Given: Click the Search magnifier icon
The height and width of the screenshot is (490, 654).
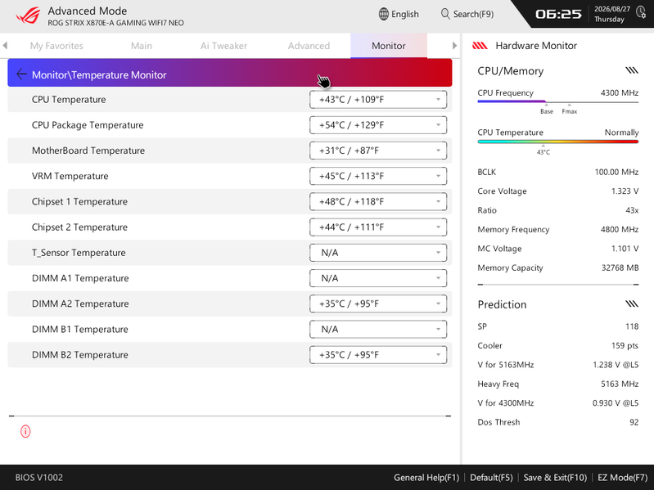Looking at the screenshot, I should coord(445,14).
